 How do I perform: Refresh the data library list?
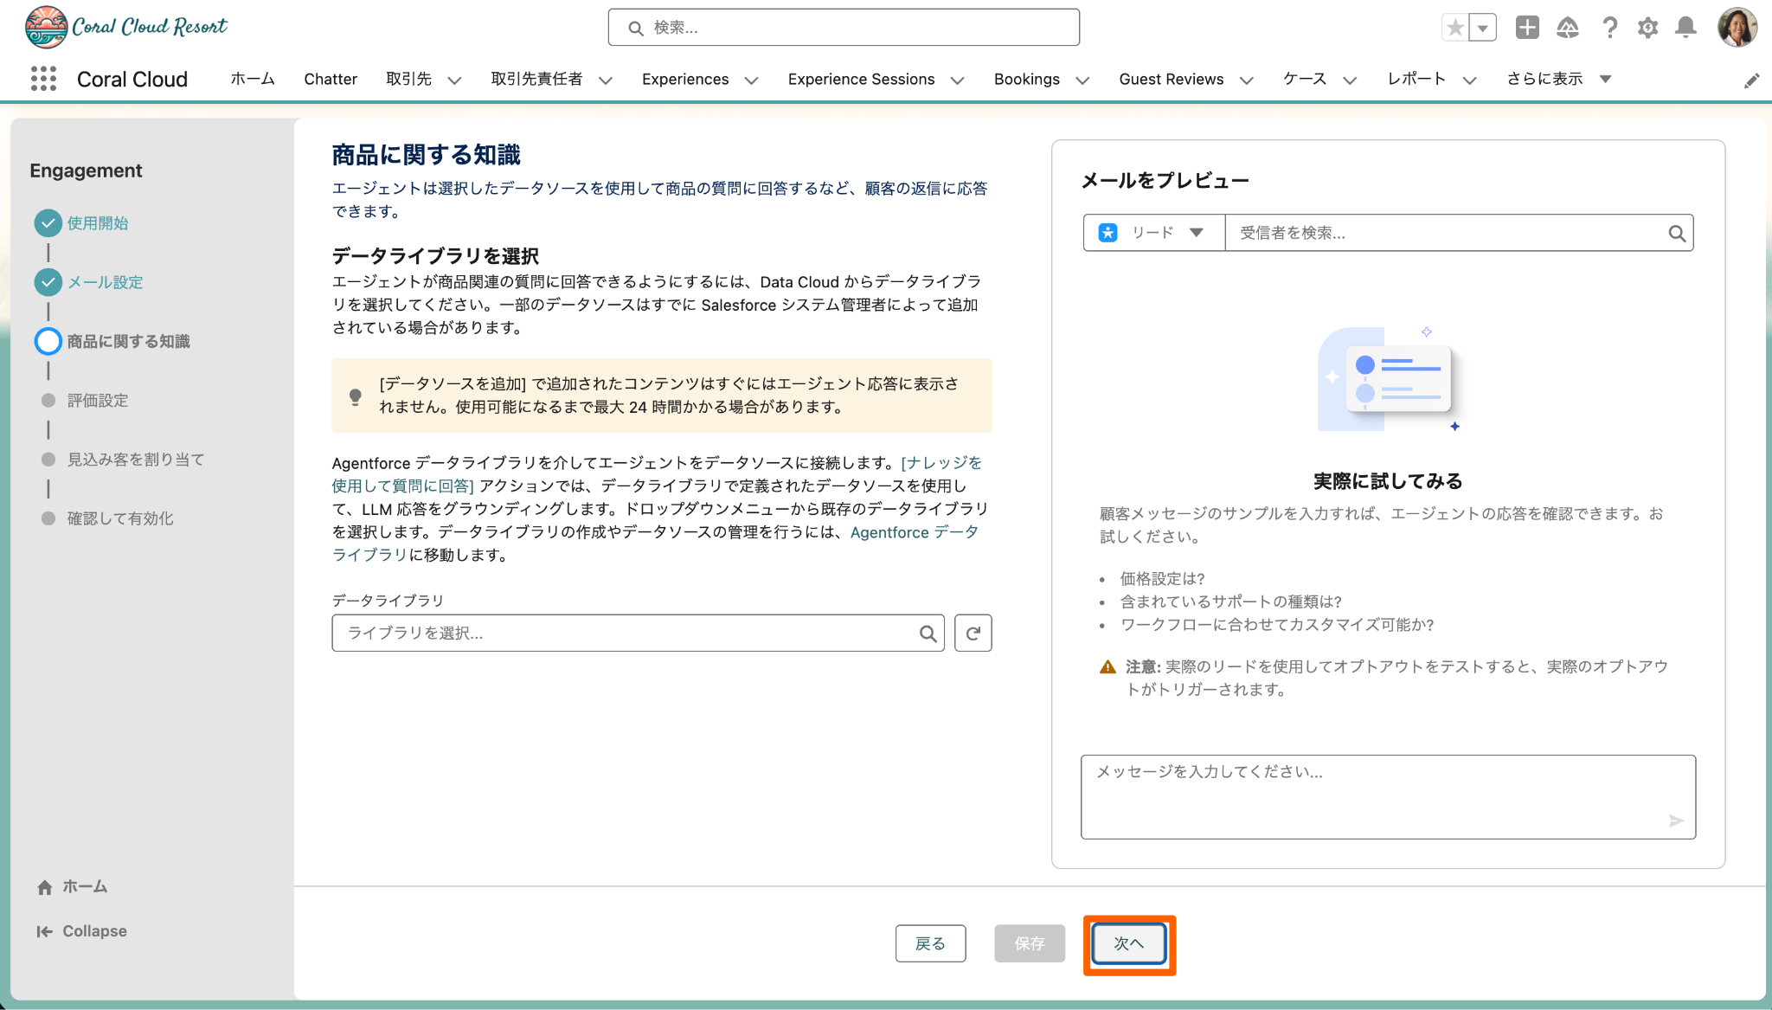[973, 634]
